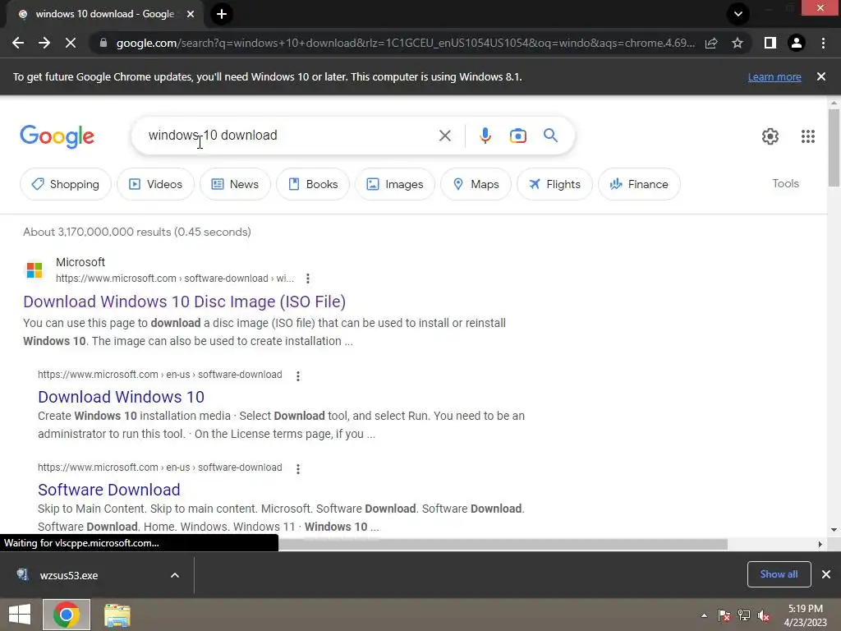Go forward with the forward arrow
The image size is (841, 631).
click(x=44, y=43)
